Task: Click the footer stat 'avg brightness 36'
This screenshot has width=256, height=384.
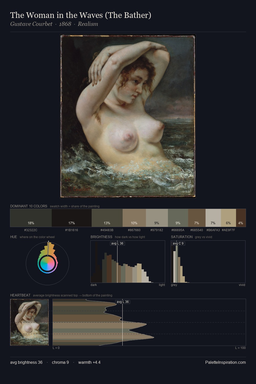Action: 26,362
